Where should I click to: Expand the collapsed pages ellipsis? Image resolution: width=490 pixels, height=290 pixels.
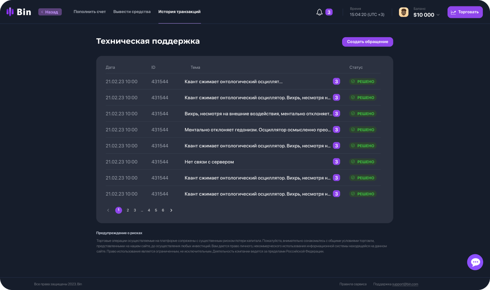[142, 210]
